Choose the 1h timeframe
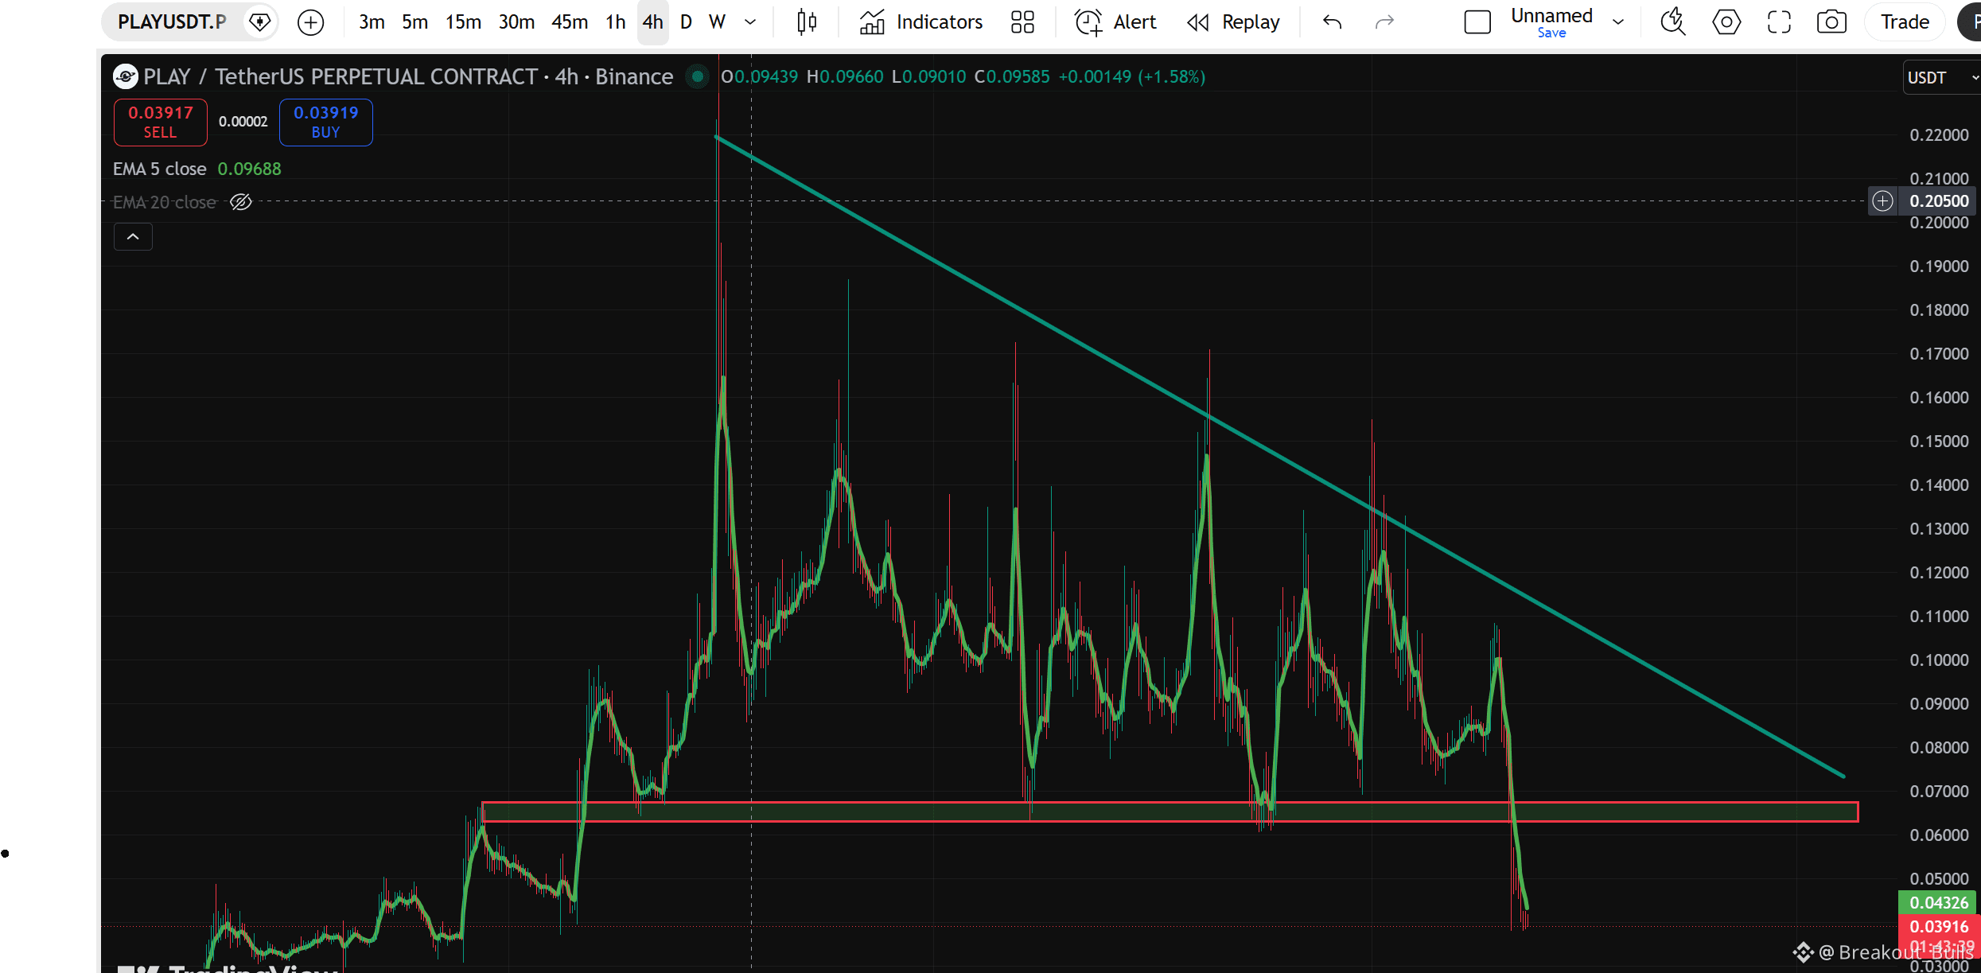 (x=615, y=21)
